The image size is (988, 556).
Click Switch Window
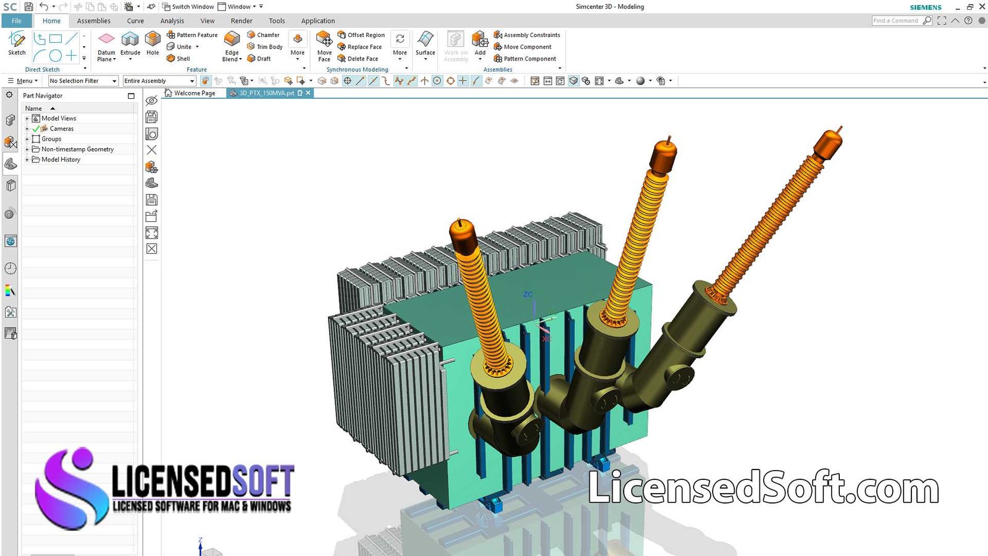[x=188, y=6]
